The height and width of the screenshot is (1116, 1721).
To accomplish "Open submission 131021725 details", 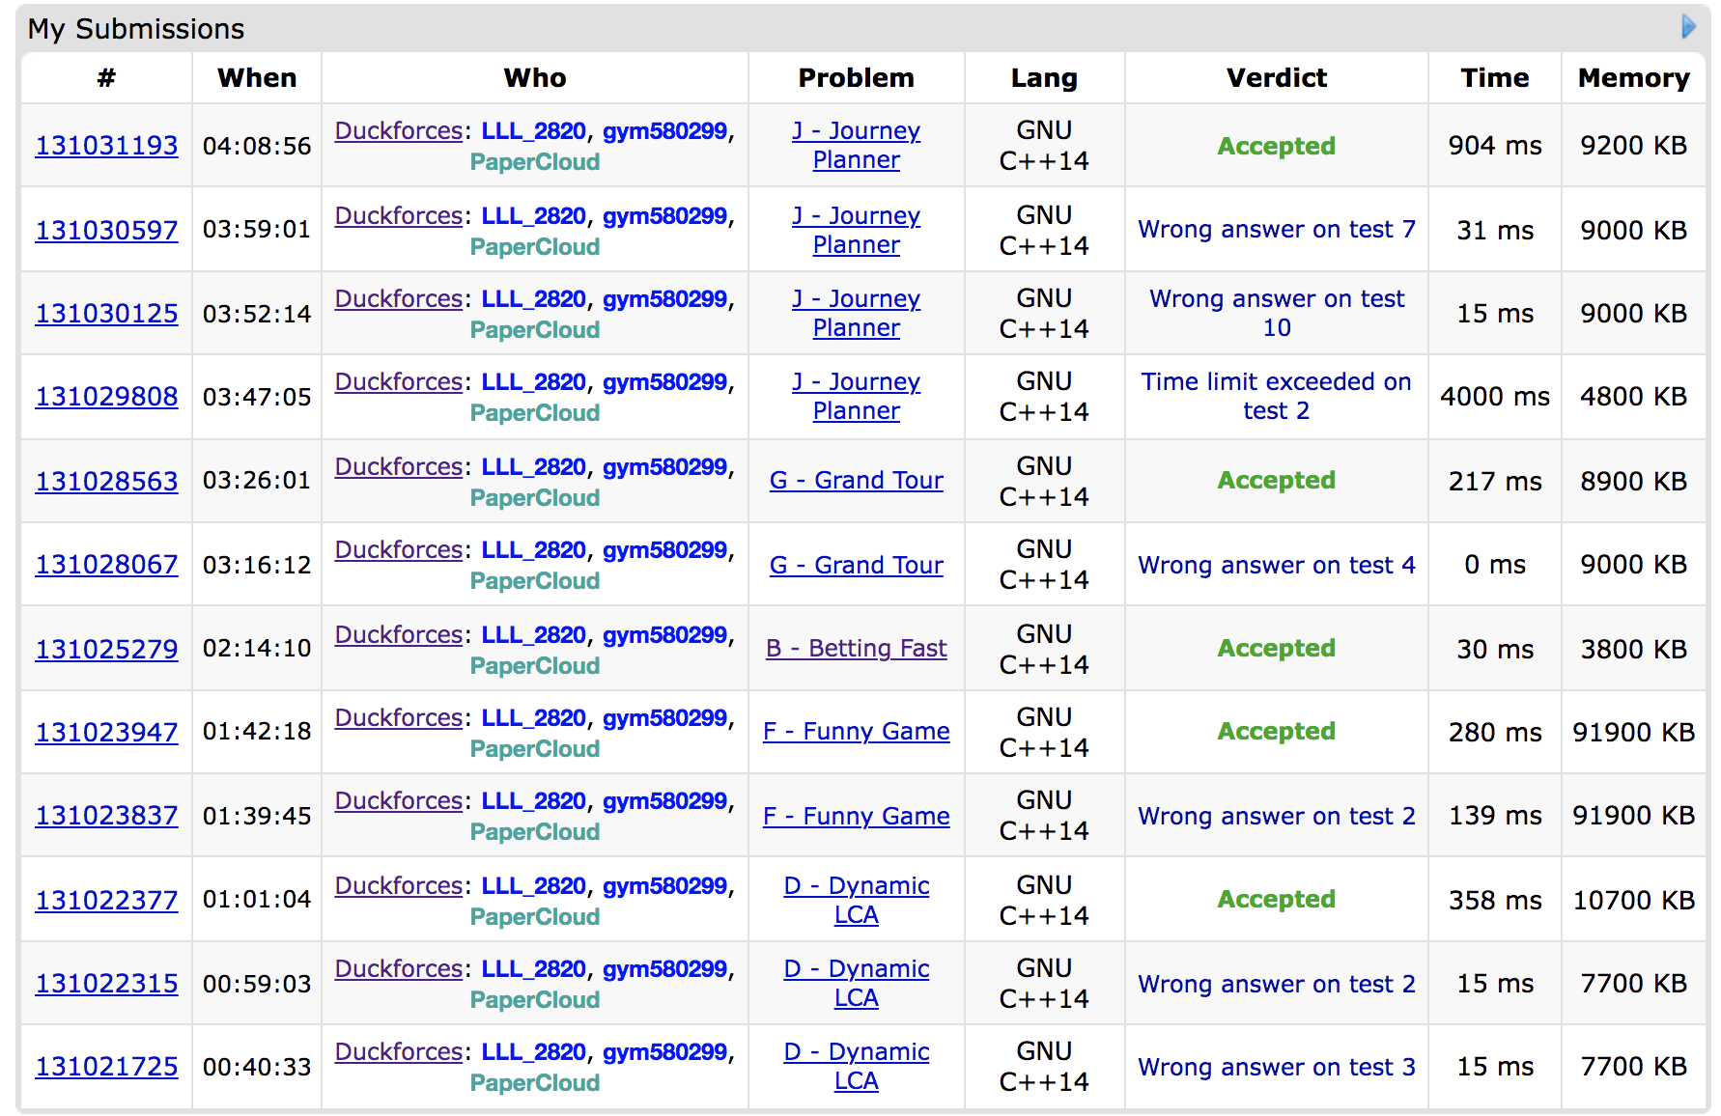I will click(x=106, y=1067).
